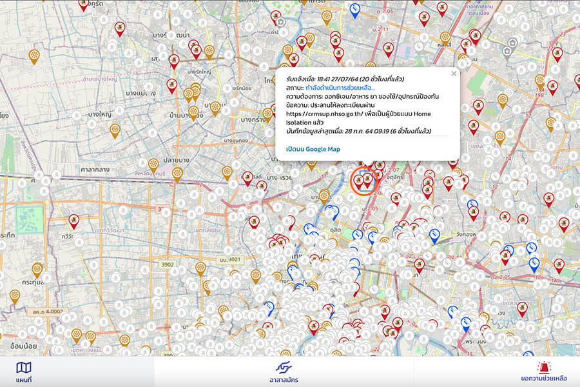580x387 pixels.
Task: Click the blue marker at top of map
Action: [355, 8]
